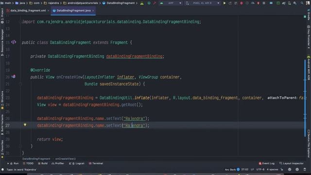Collapse the import fold marker on line 12
Image resolution: width=311 pixels, height=175 pixels.
pyautogui.click(x=20, y=21)
